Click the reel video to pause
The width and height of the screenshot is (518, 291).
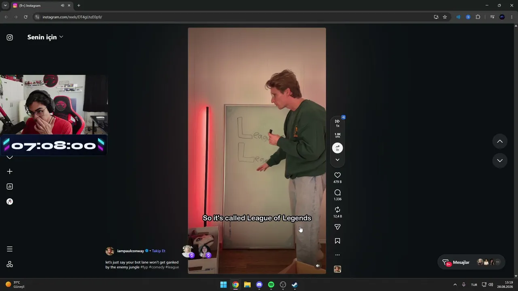(257, 150)
